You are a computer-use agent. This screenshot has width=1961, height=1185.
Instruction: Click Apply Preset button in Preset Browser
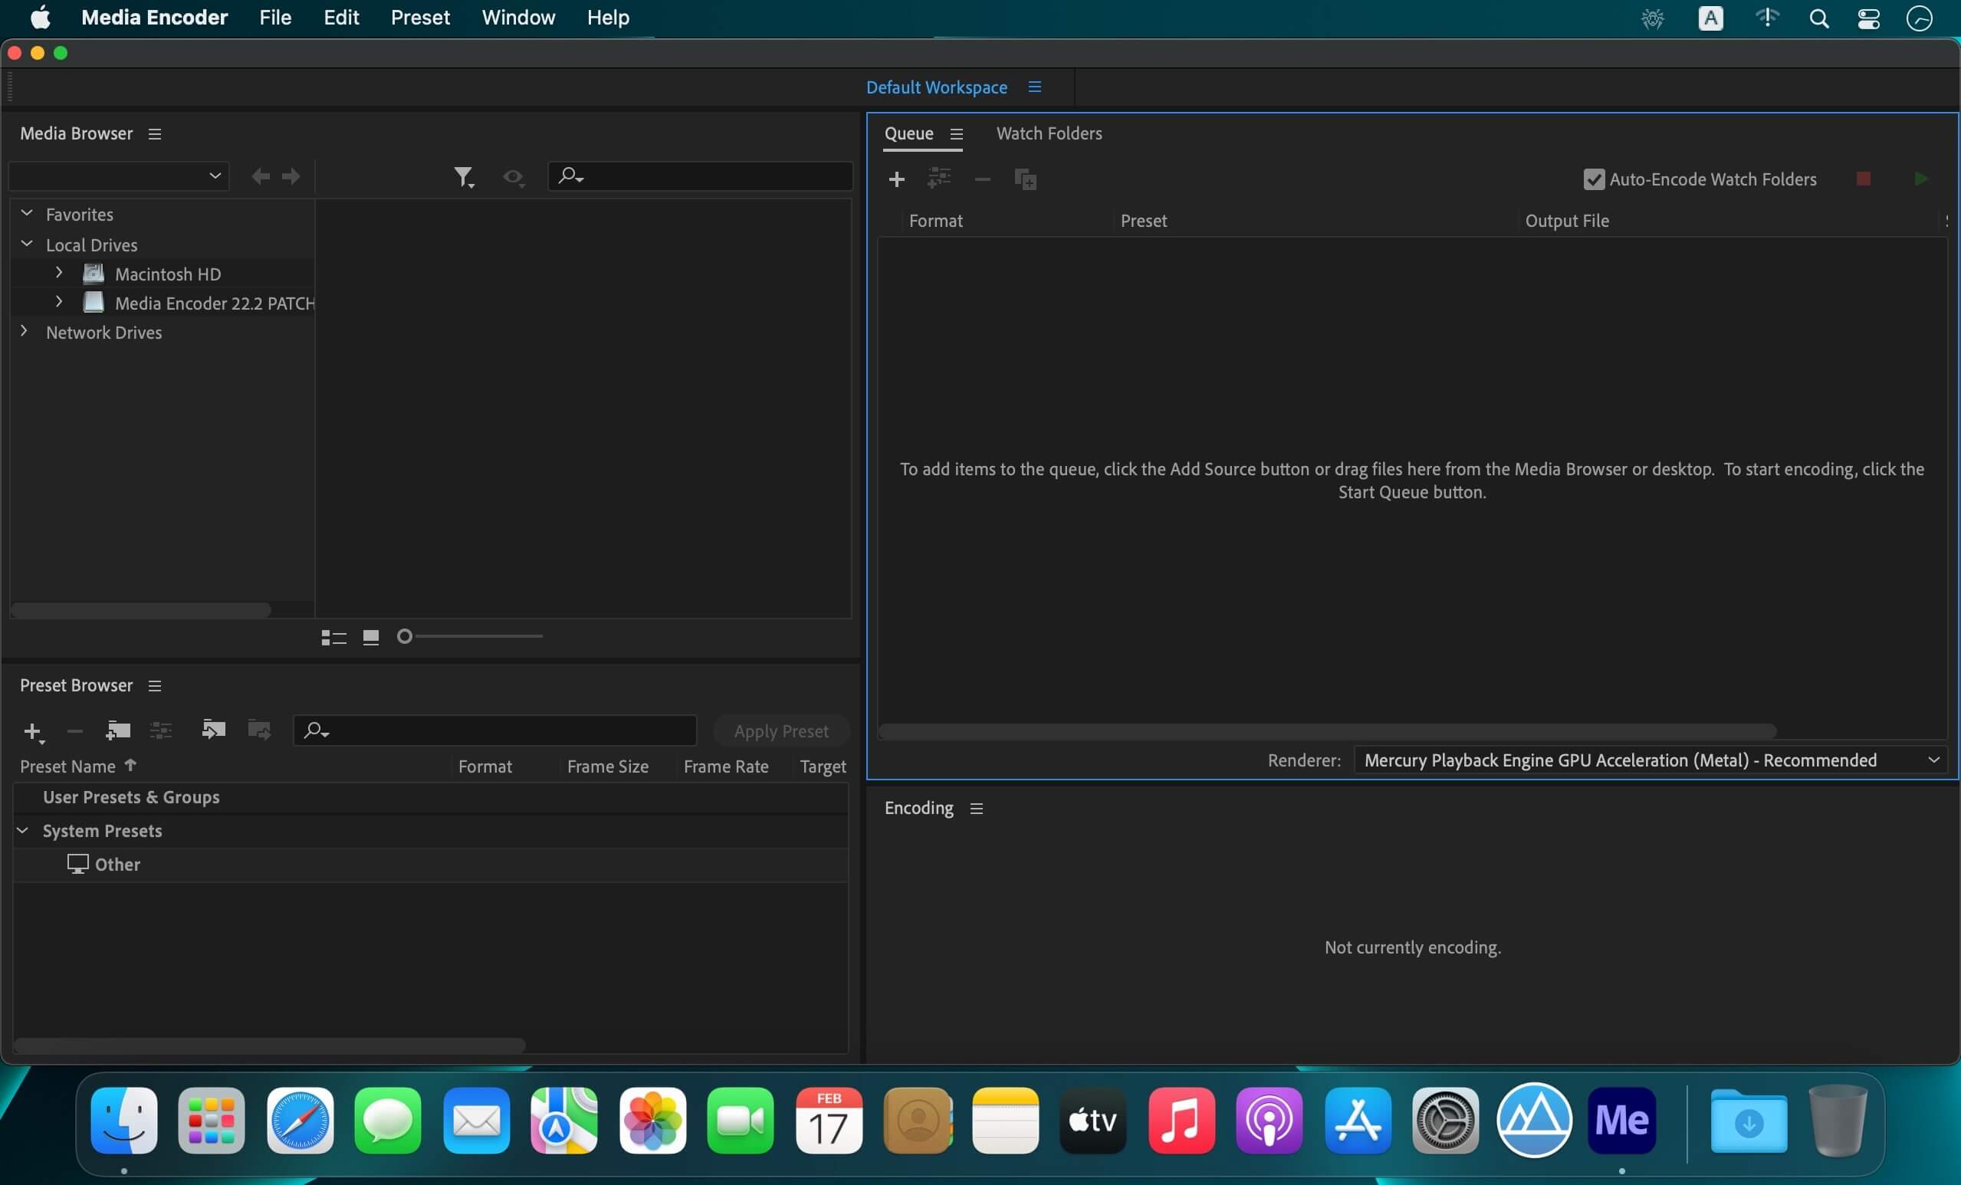(x=780, y=730)
